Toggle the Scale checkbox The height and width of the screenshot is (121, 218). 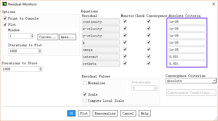point(85,95)
